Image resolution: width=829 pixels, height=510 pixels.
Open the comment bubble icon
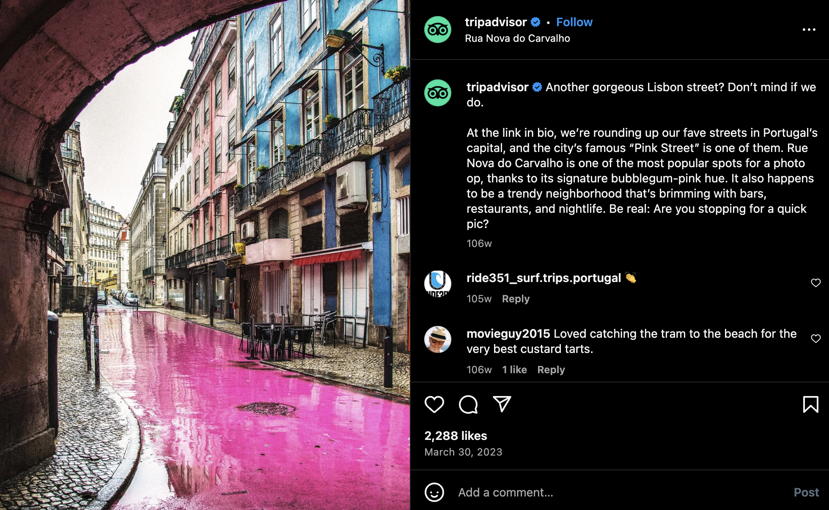click(x=468, y=404)
